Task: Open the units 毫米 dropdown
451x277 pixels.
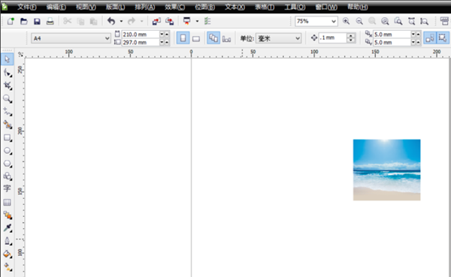Action: click(278, 38)
